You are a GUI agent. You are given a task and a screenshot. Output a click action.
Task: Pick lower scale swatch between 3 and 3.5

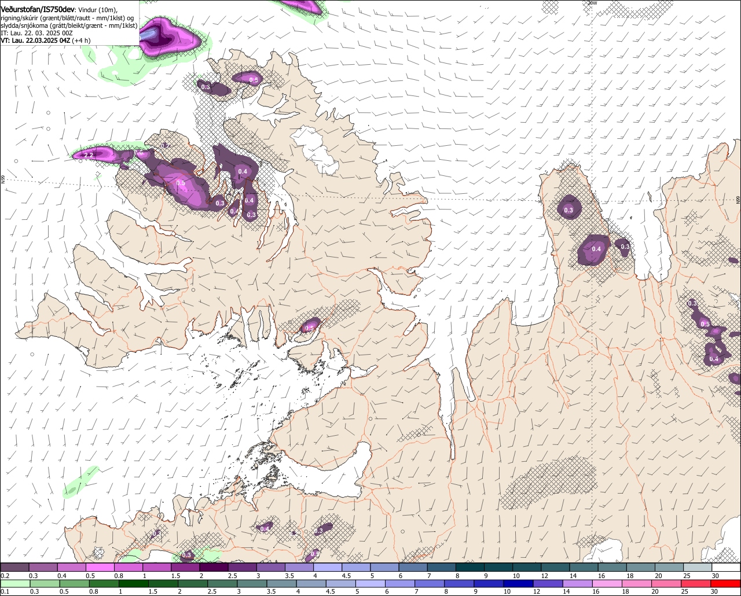(252, 583)
